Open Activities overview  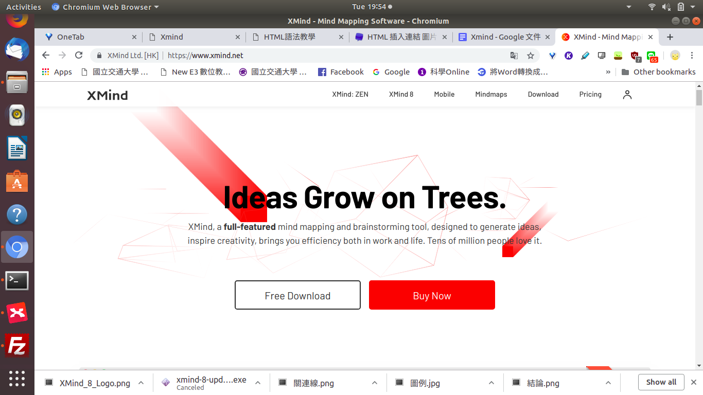(x=24, y=7)
